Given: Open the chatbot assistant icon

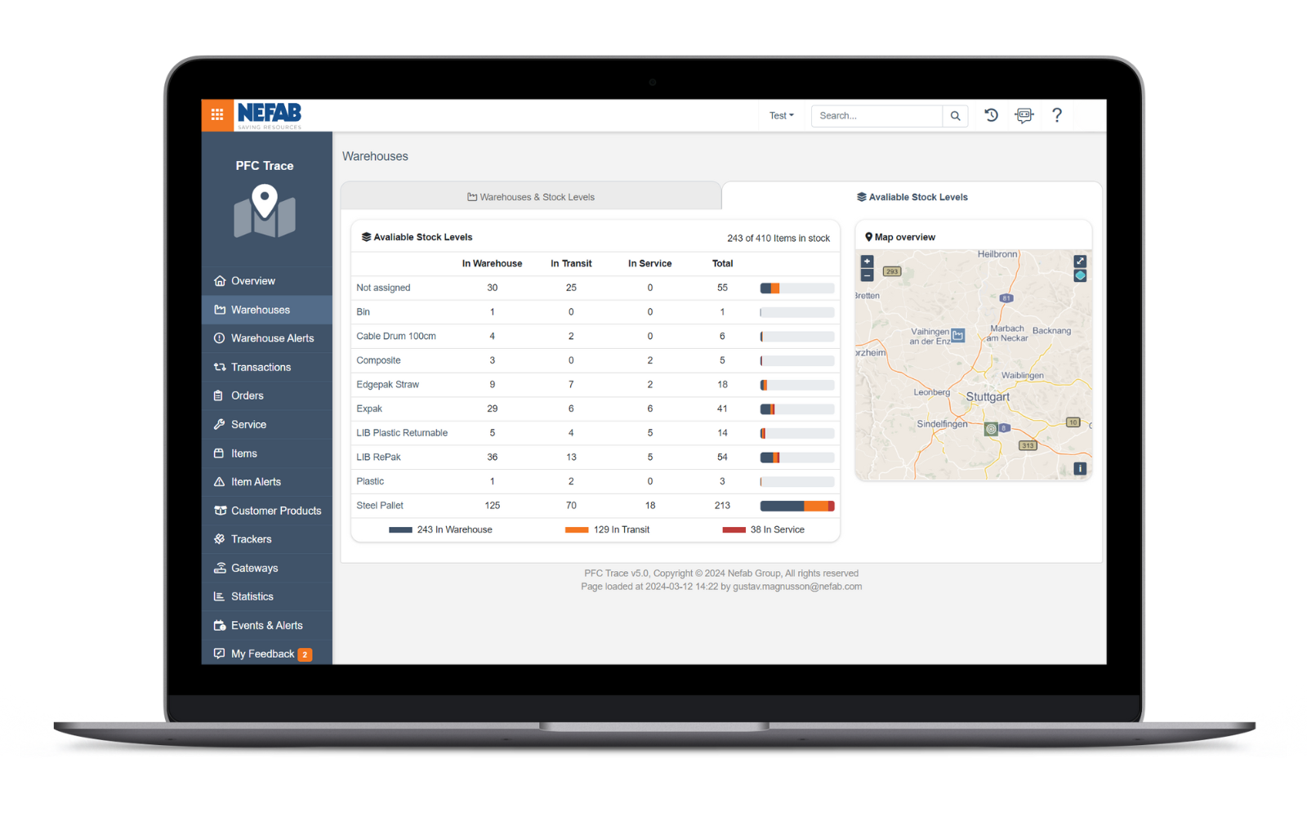Looking at the screenshot, I should [1024, 115].
